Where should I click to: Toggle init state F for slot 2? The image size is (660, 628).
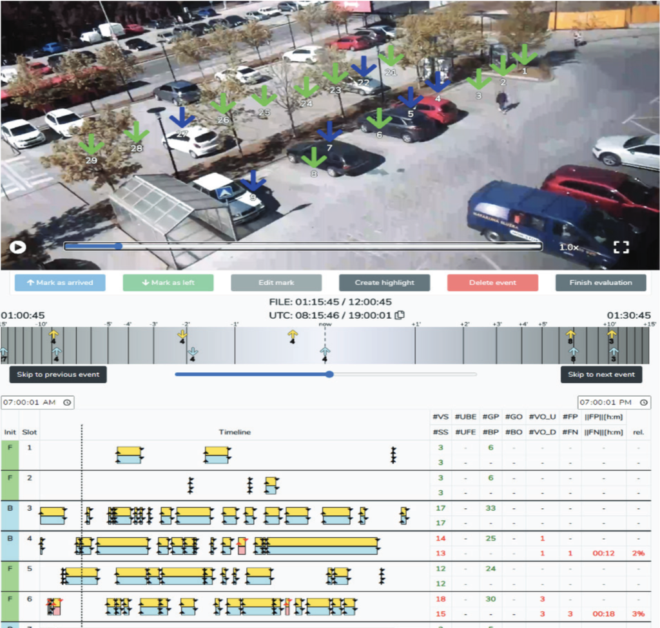[x=10, y=486]
